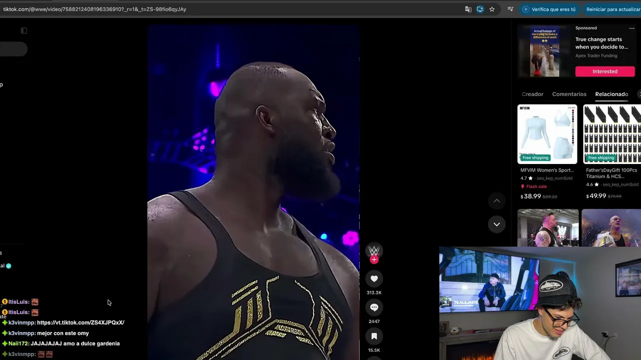Click the Sponsored label on the ad
The width and height of the screenshot is (641, 360).
click(586, 28)
